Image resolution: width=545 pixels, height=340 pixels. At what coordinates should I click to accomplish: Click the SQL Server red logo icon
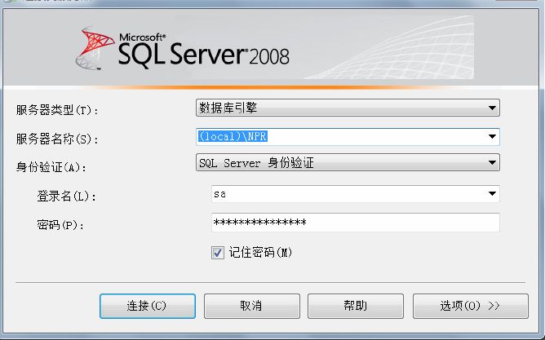[x=95, y=48]
